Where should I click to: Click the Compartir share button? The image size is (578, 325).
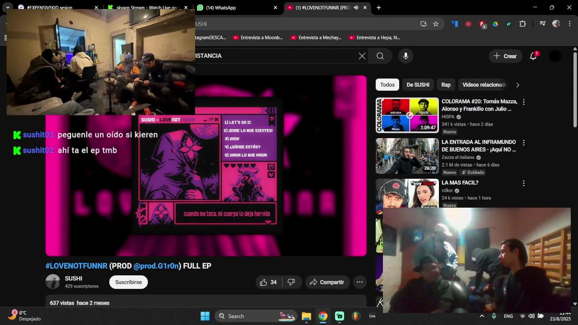(327, 282)
